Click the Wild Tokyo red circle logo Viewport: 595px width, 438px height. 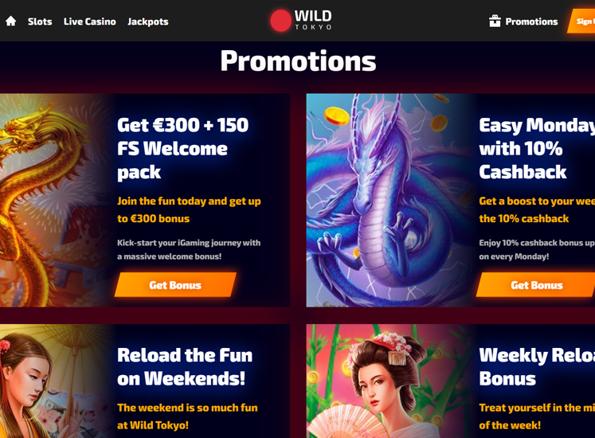(280, 21)
